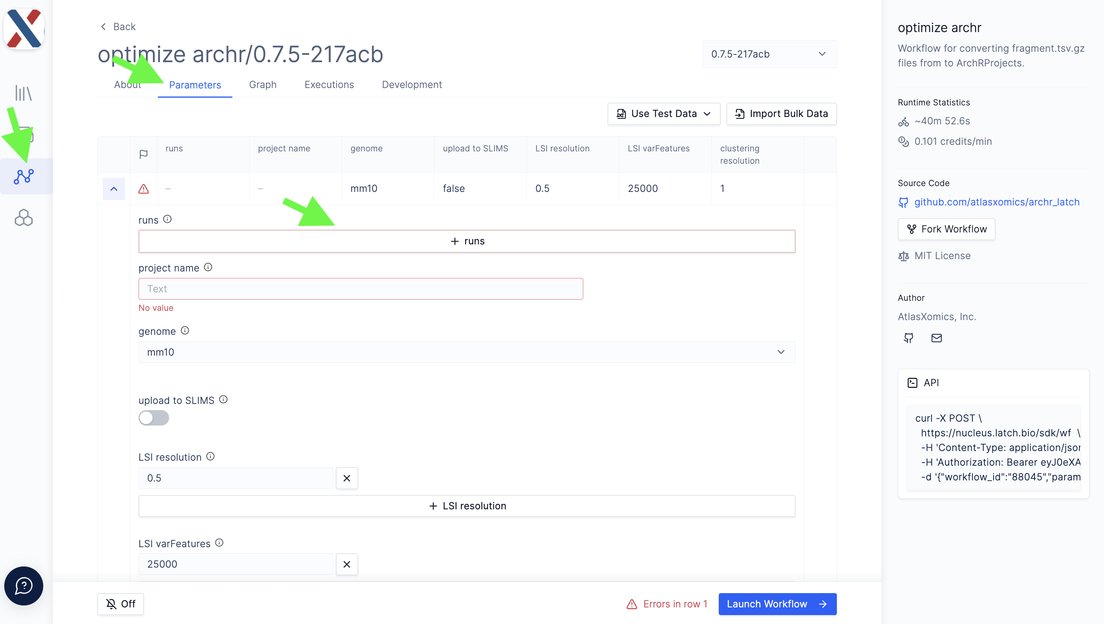Open the genome mm10 dropdown
The height and width of the screenshot is (624, 1104).
pos(467,352)
